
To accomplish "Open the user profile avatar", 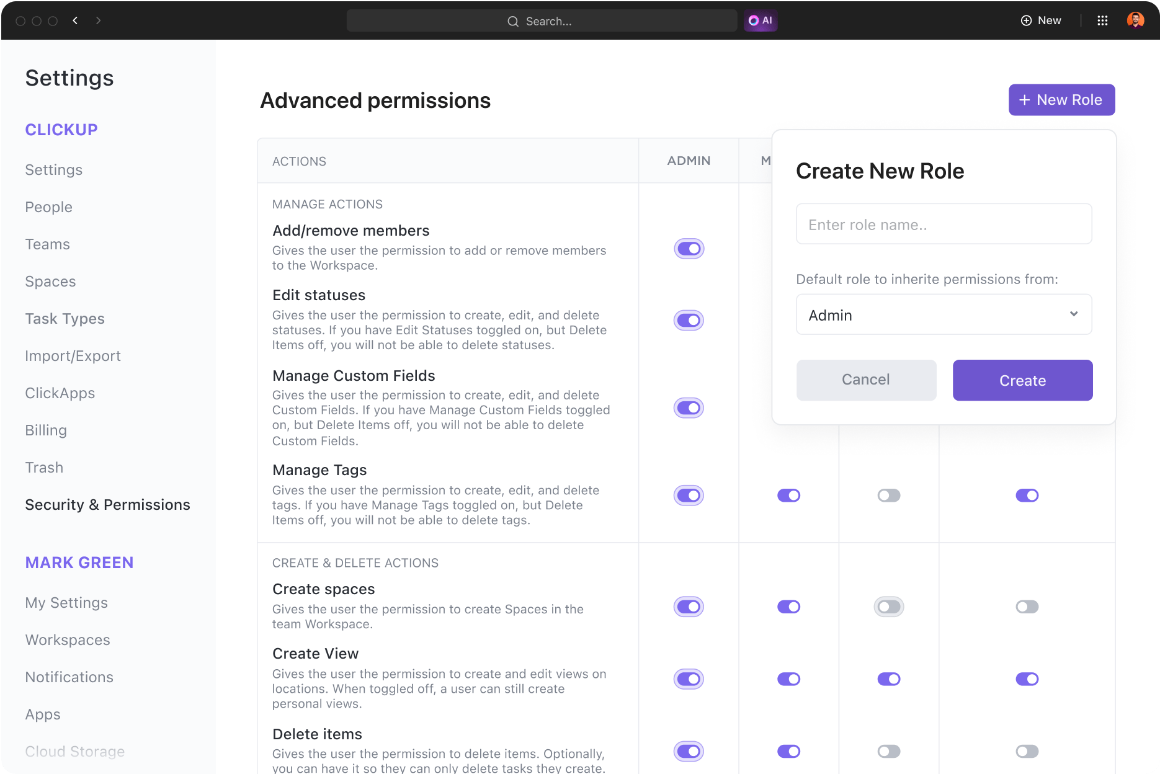I will [x=1135, y=20].
